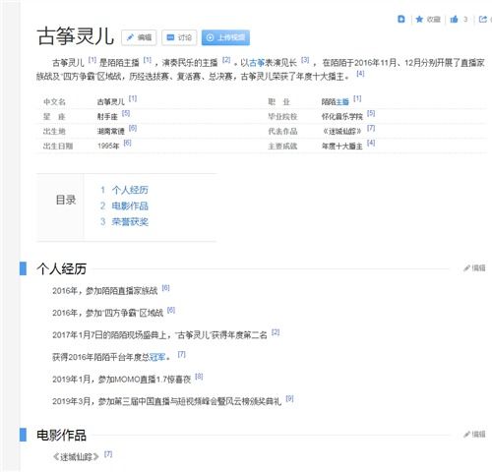Viewport: 492px width, 472px height.
Task: Click the 主要成就 field label
Action: point(282,147)
